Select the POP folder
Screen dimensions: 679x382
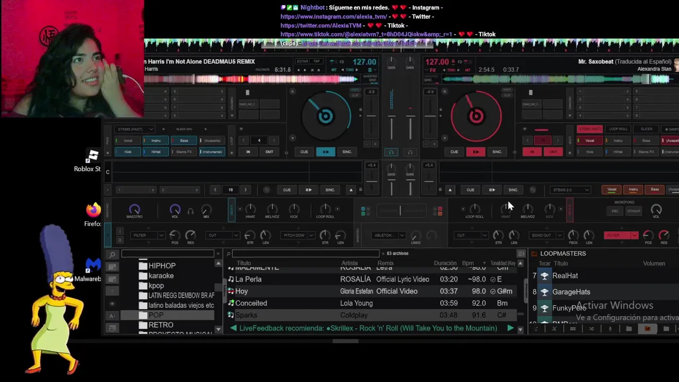coord(156,315)
